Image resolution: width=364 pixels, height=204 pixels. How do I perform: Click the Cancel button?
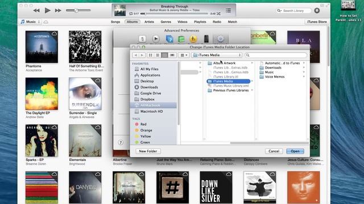pyautogui.click(x=274, y=151)
